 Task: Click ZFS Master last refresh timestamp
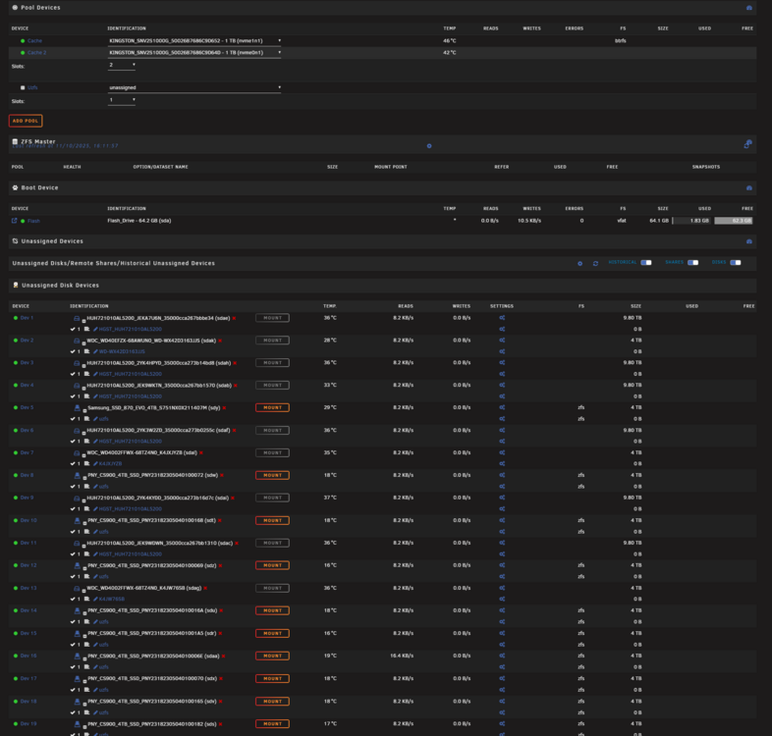point(65,146)
